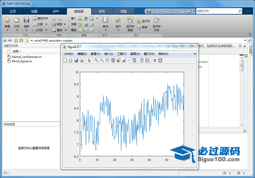Click the Save (保存) icon in editor ribbon

coord(26,20)
